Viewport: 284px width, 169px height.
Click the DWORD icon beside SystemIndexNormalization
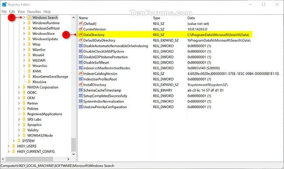pyautogui.click(x=81, y=101)
